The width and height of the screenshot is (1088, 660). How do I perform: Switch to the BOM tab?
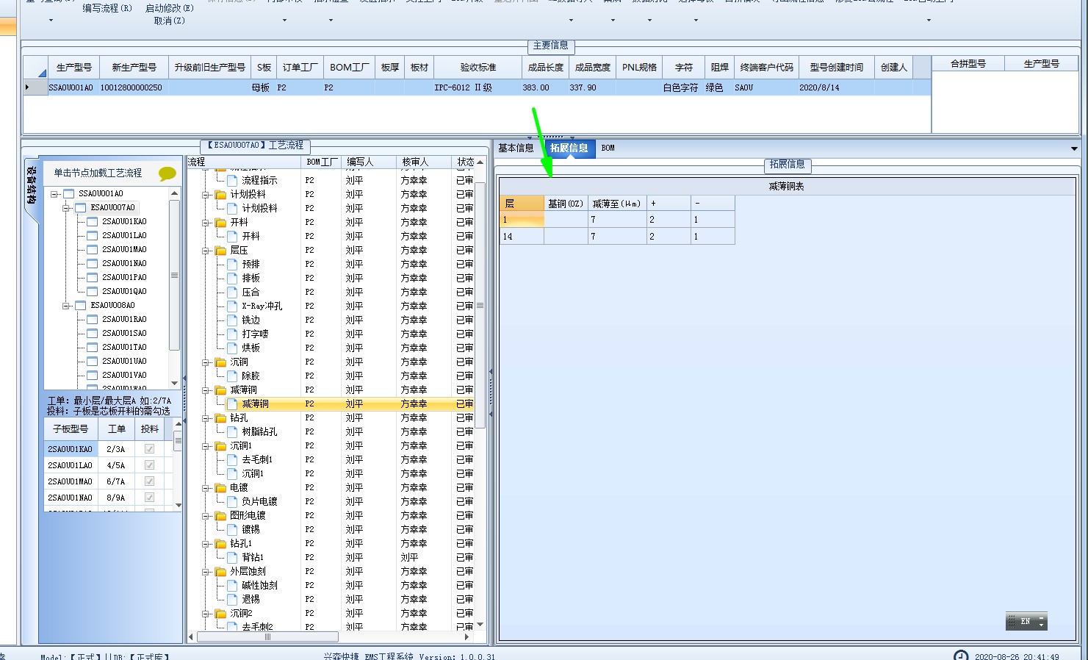[x=608, y=148]
